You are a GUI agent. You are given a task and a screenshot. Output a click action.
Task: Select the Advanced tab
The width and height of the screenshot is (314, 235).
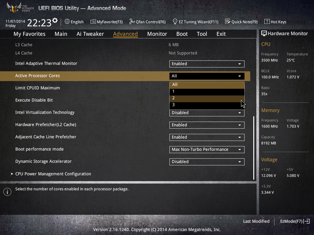125,34
